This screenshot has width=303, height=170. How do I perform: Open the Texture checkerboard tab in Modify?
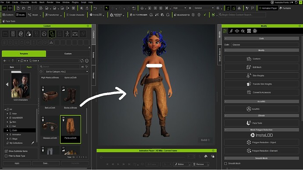[x=249, y=31]
